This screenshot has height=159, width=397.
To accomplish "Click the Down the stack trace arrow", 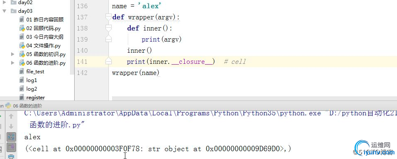I will tap(11, 126).
